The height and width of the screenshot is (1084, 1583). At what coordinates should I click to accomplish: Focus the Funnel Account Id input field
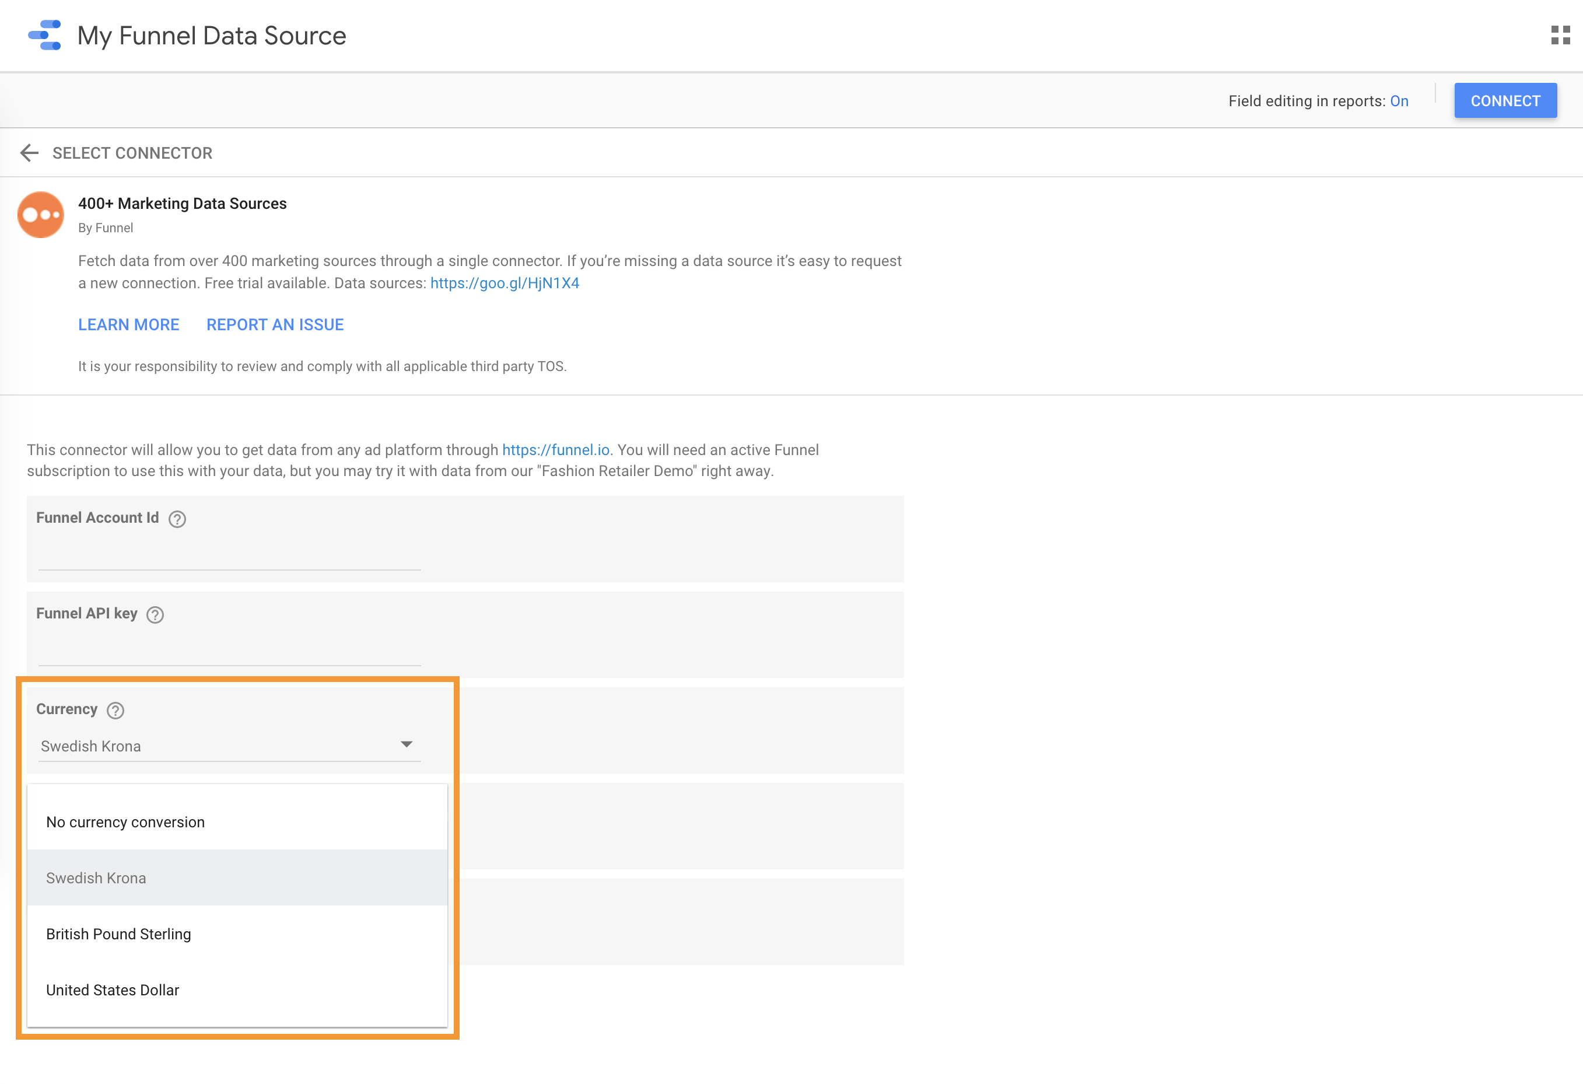230,556
